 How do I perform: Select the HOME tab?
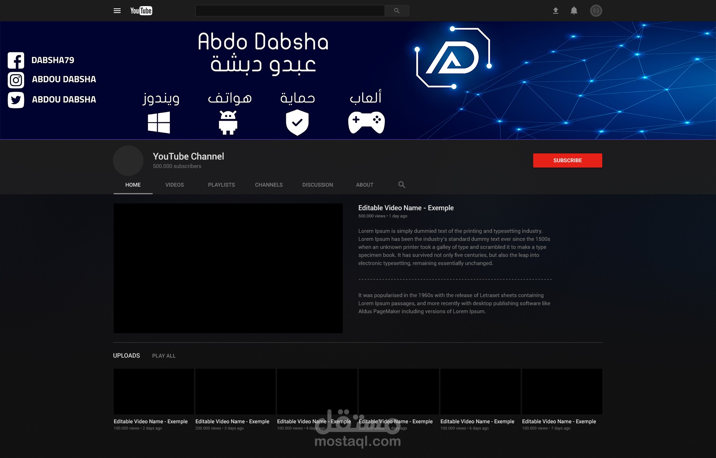click(133, 185)
